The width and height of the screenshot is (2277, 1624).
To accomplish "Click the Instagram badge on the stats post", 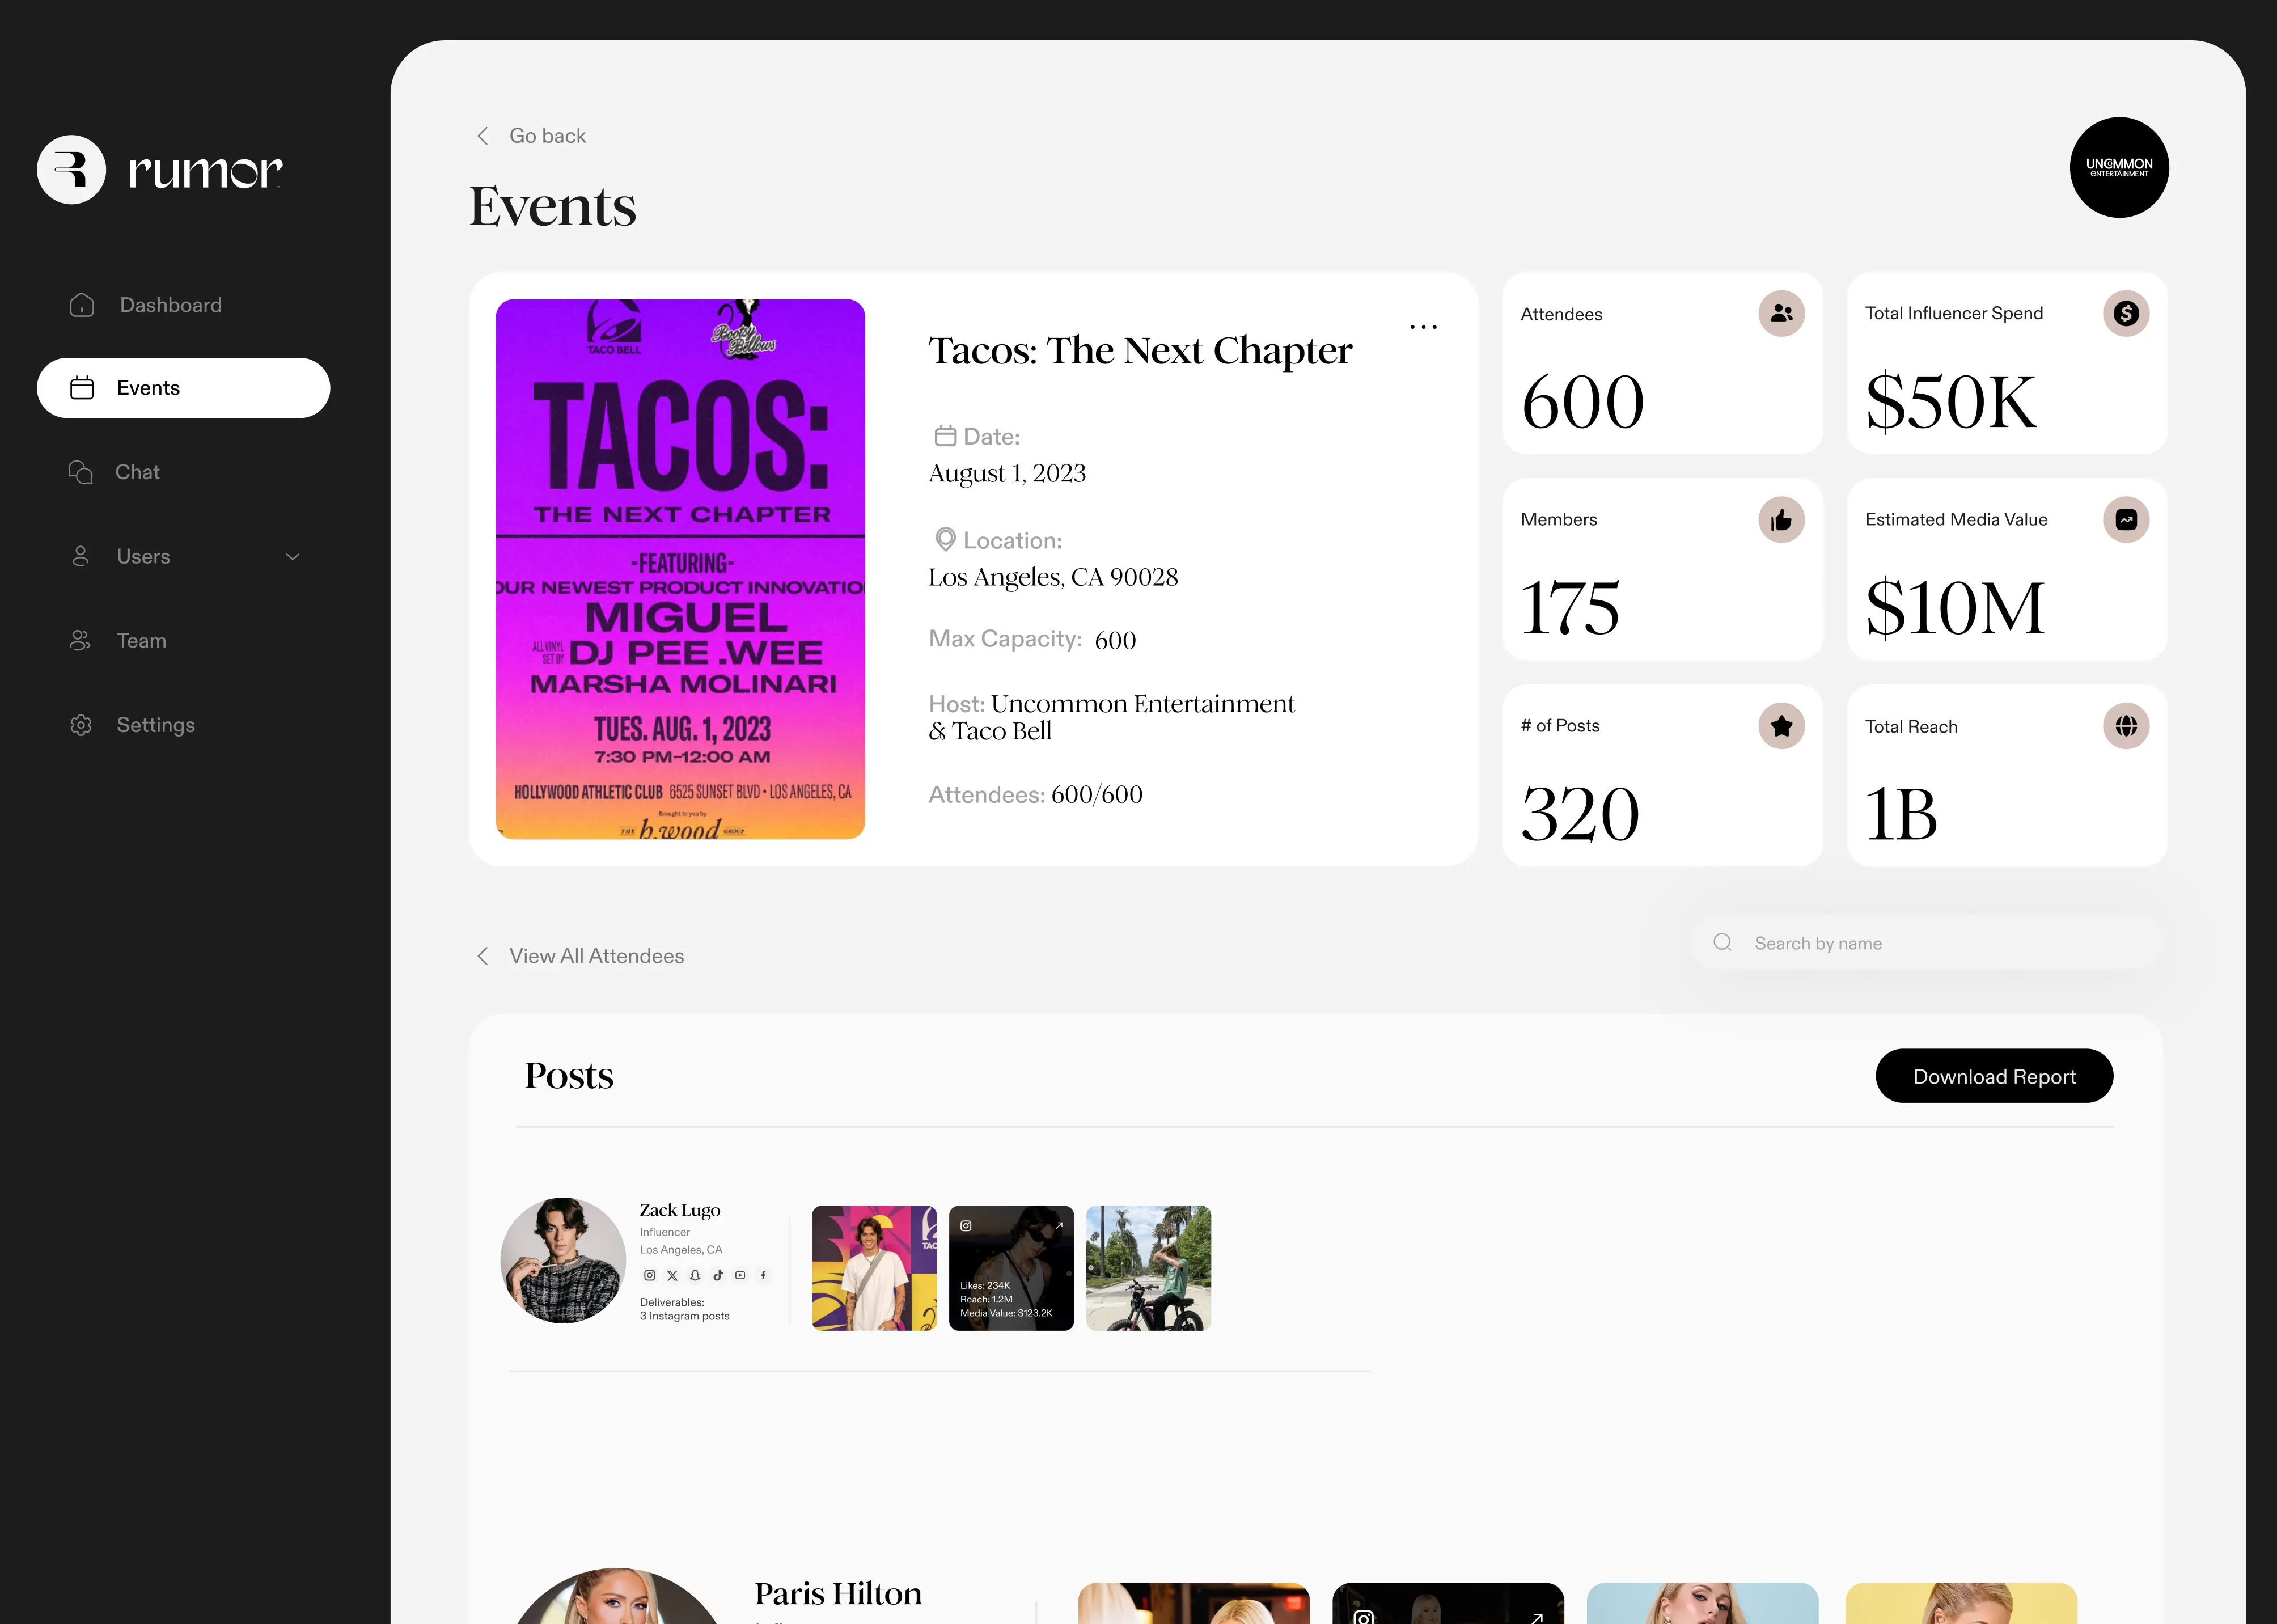I will coord(966,1225).
